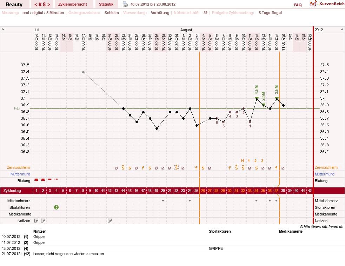Click the Muttermund label on left
345x266 pixels.
pyautogui.click(x=20, y=174)
